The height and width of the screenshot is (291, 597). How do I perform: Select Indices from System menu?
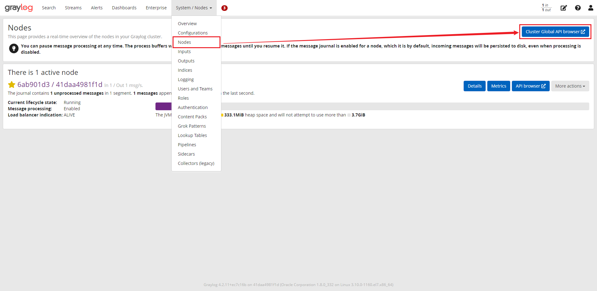[x=196, y=70]
